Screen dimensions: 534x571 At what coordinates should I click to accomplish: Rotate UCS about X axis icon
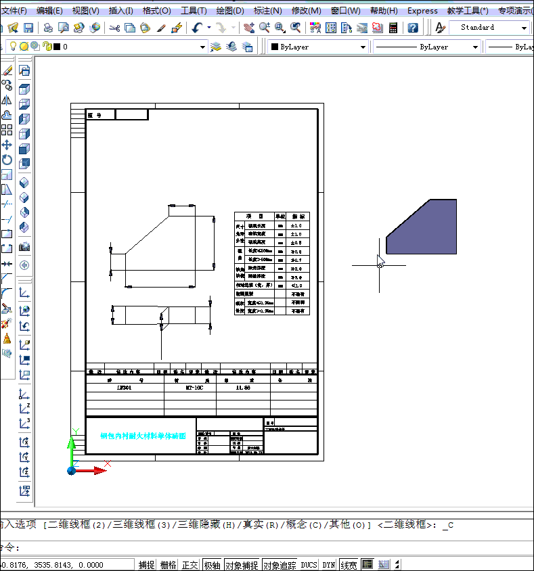pos(24,442)
